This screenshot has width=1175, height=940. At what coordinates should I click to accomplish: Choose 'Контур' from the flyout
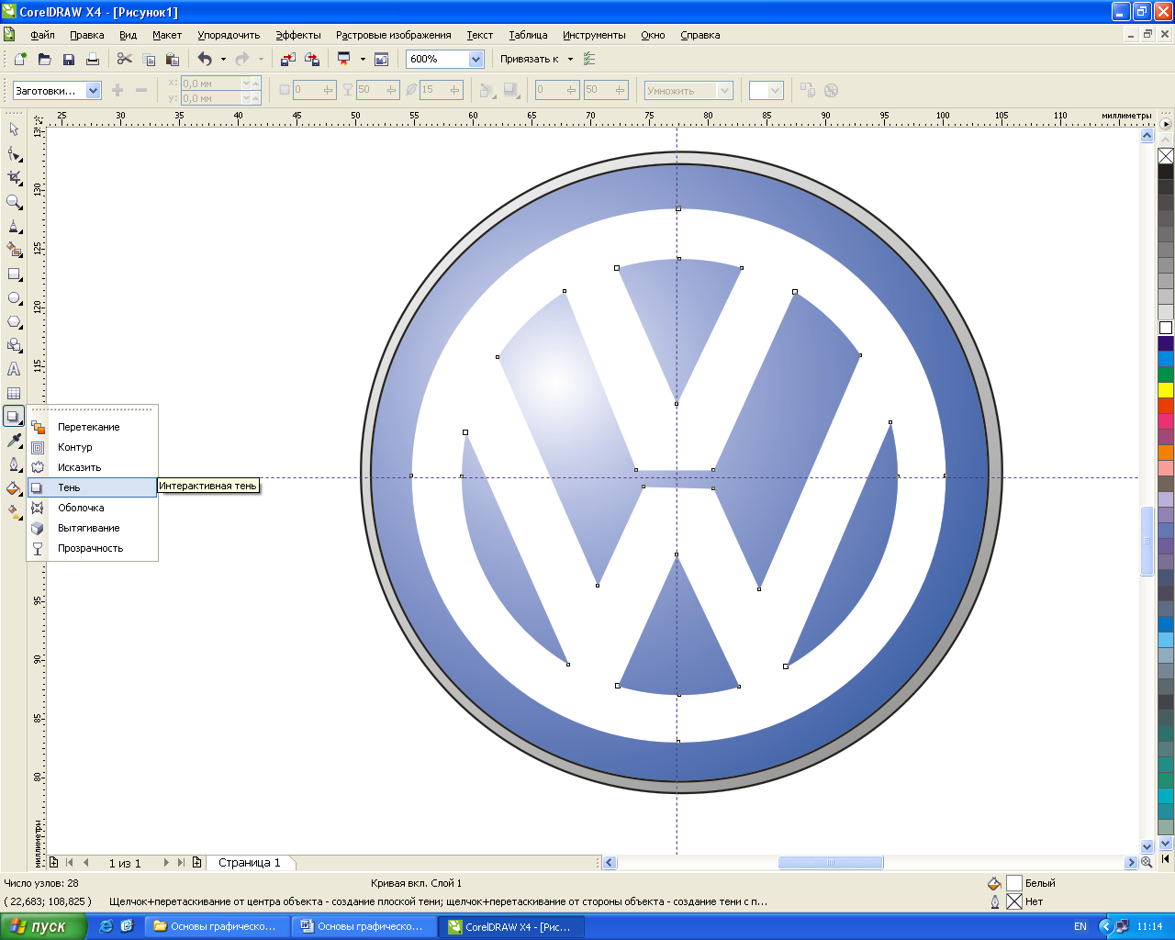tap(93, 447)
